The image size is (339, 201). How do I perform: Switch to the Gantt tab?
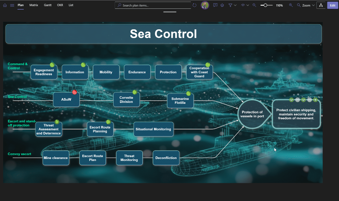(47, 5)
